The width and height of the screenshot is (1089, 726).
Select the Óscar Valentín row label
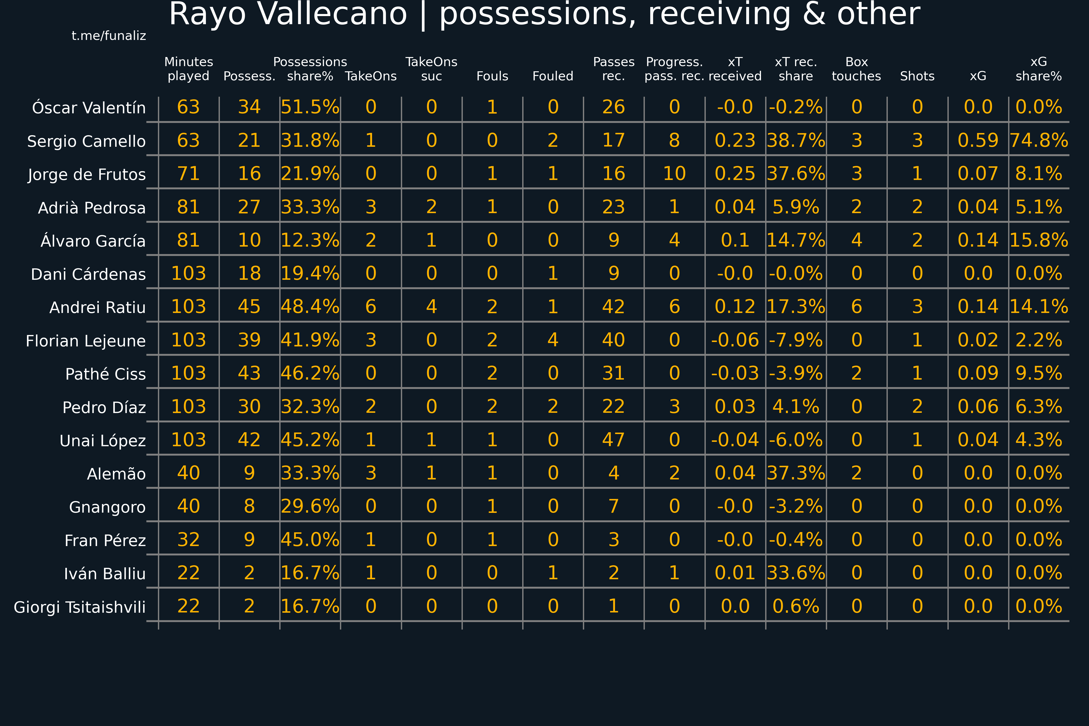(89, 107)
